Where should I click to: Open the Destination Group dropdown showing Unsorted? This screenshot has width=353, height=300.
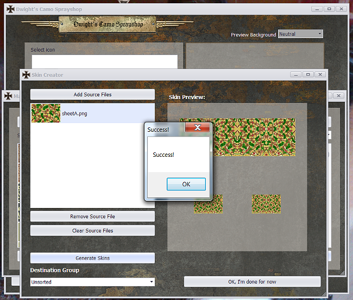coord(92,282)
